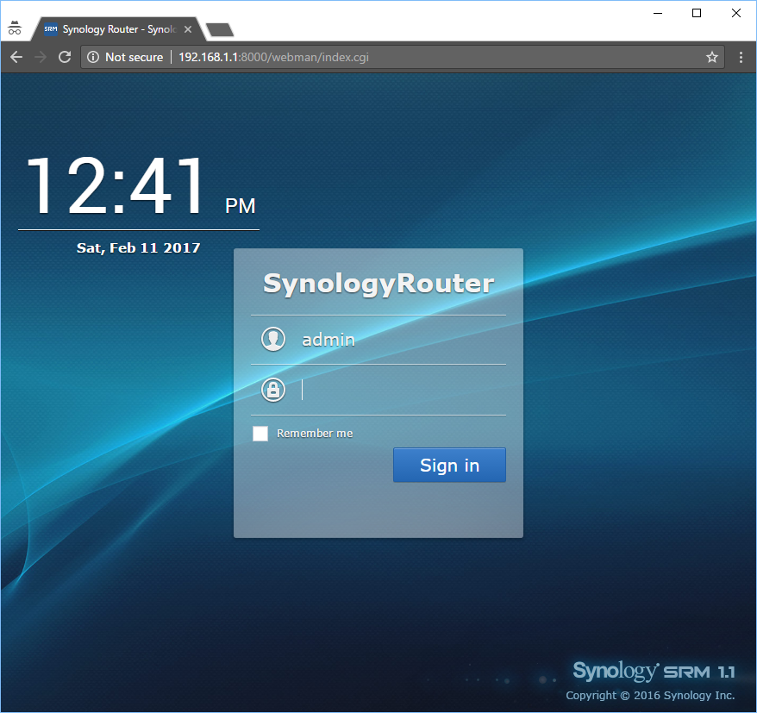Bookmark the page with the star icon
Image resolution: width=757 pixels, height=713 pixels.
pyautogui.click(x=712, y=58)
